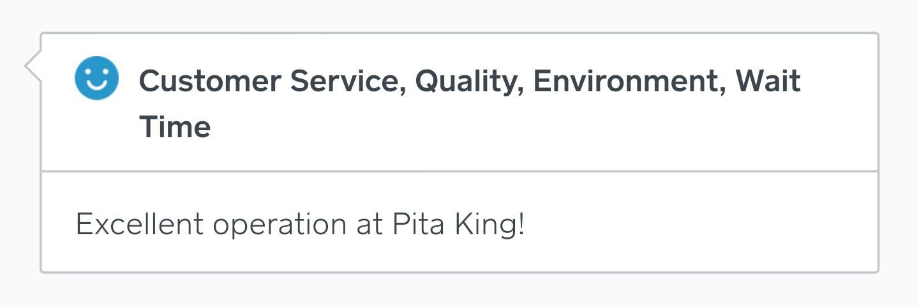This screenshot has width=919, height=307.
Task: Click the word "at" in the comment
Action: click(x=370, y=225)
